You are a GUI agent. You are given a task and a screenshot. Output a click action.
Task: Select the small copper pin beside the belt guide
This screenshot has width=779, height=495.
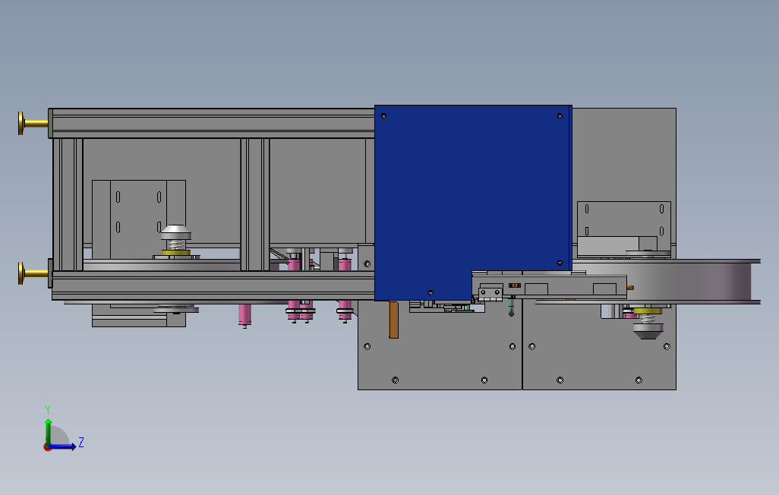630,287
